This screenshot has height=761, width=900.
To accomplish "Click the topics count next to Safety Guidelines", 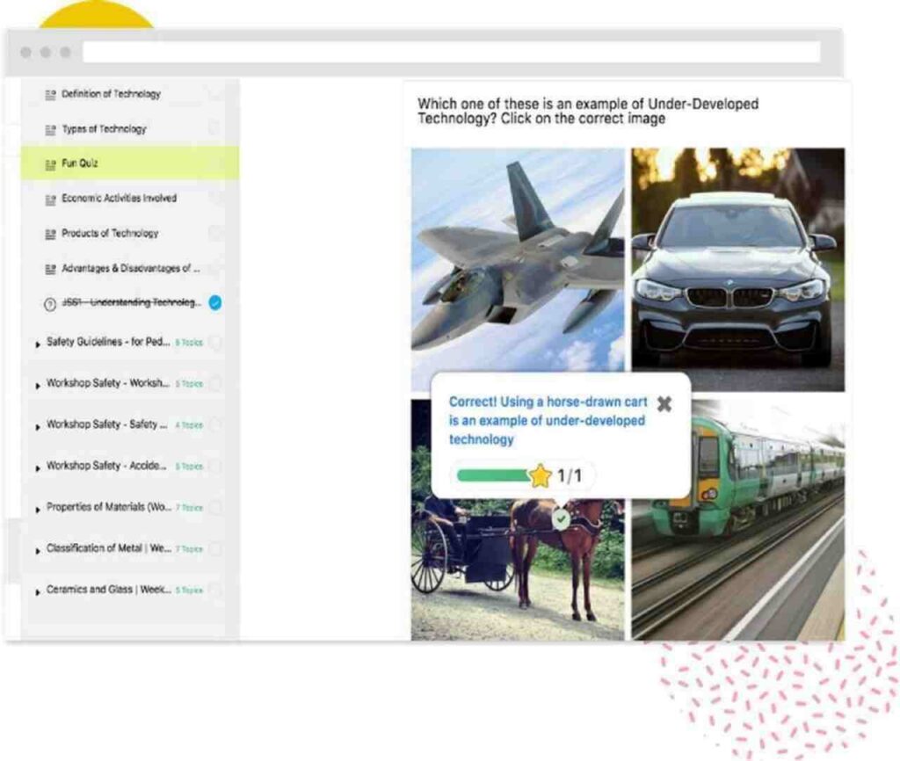I will coord(189,343).
